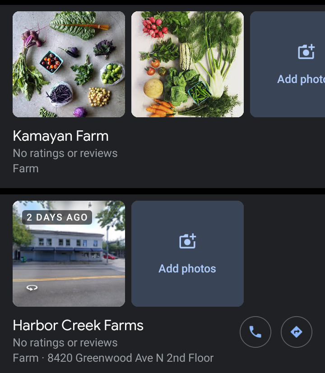325x373 pixels.
Task: Tap empty space right of Kamayan Farm title
Action: 217,136
